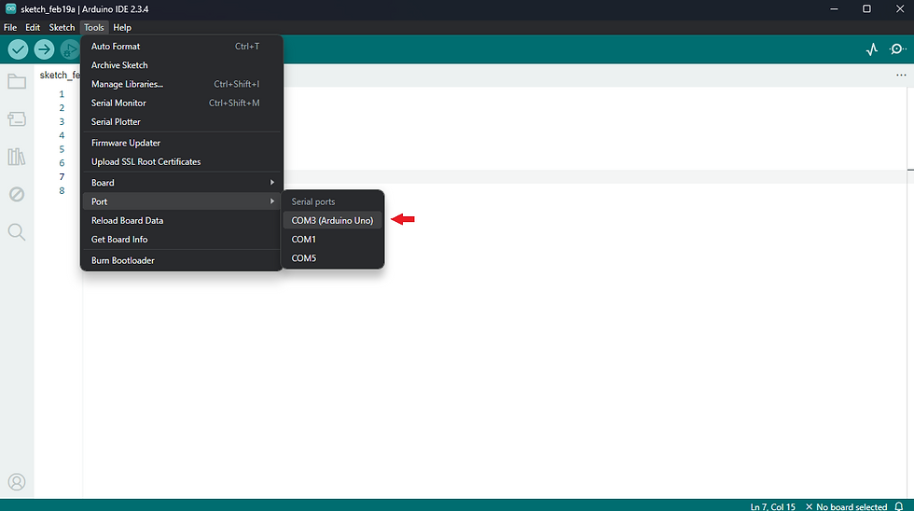Select Reload Board Data

[182, 220]
